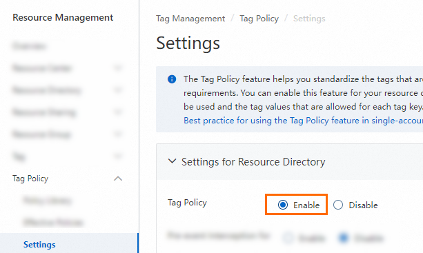
Task: Select the Disable radio button for Tag Policy
Action: (x=338, y=205)
